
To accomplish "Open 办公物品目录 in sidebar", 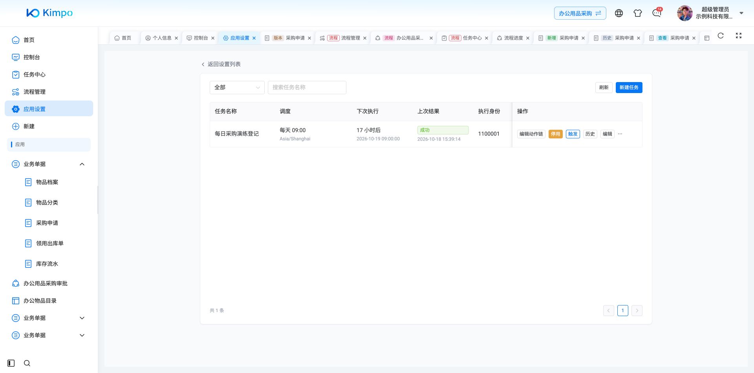I will 49,301.
